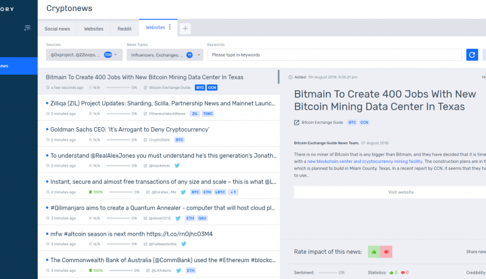486x279 pixels.
Task: Select the active Websites tab
Action: [x=156, y=27]
